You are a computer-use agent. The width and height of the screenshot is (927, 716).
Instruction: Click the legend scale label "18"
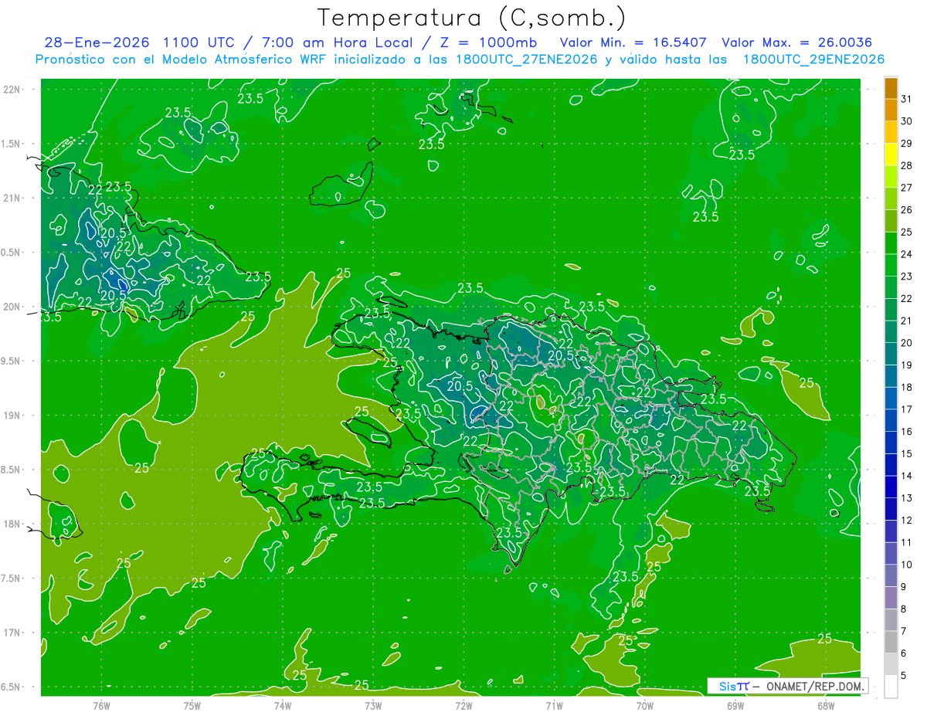click(906, 387)
